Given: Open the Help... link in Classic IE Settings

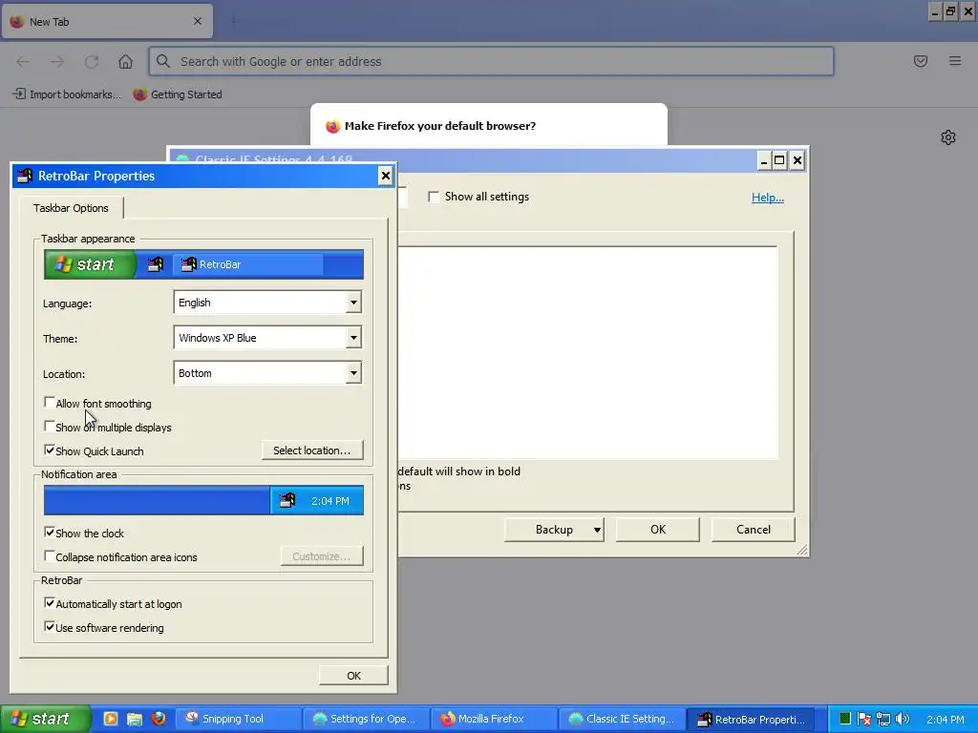Looking at the screenshot, I should 767,198.
